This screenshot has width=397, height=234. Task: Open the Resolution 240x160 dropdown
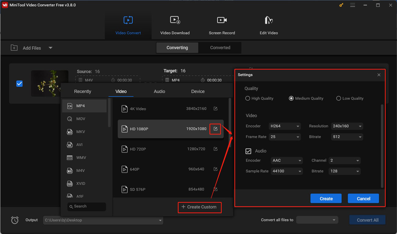[x=347, y=126]
